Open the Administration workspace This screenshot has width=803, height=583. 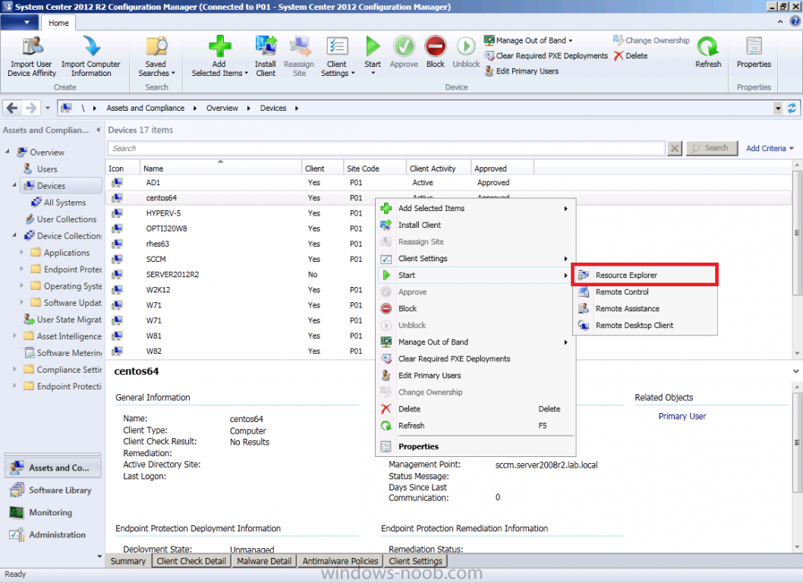(x=52, y=534)
